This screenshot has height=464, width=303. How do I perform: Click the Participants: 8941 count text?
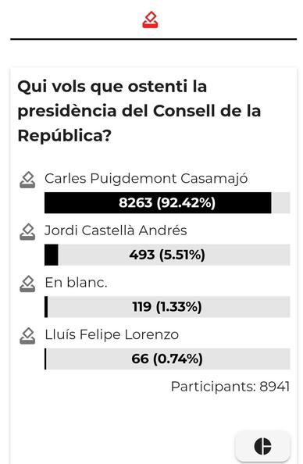click(230, 387)
